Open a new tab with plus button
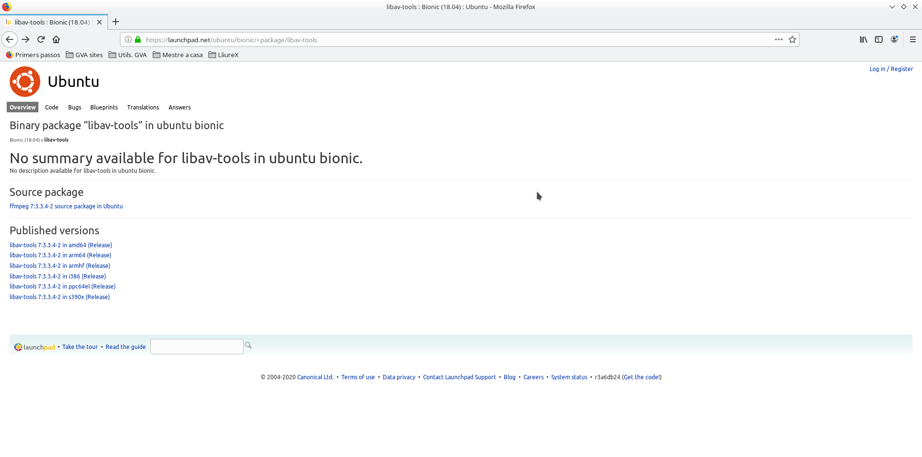The height and width of the screenshot is (457, 922). tap(116, 22)
